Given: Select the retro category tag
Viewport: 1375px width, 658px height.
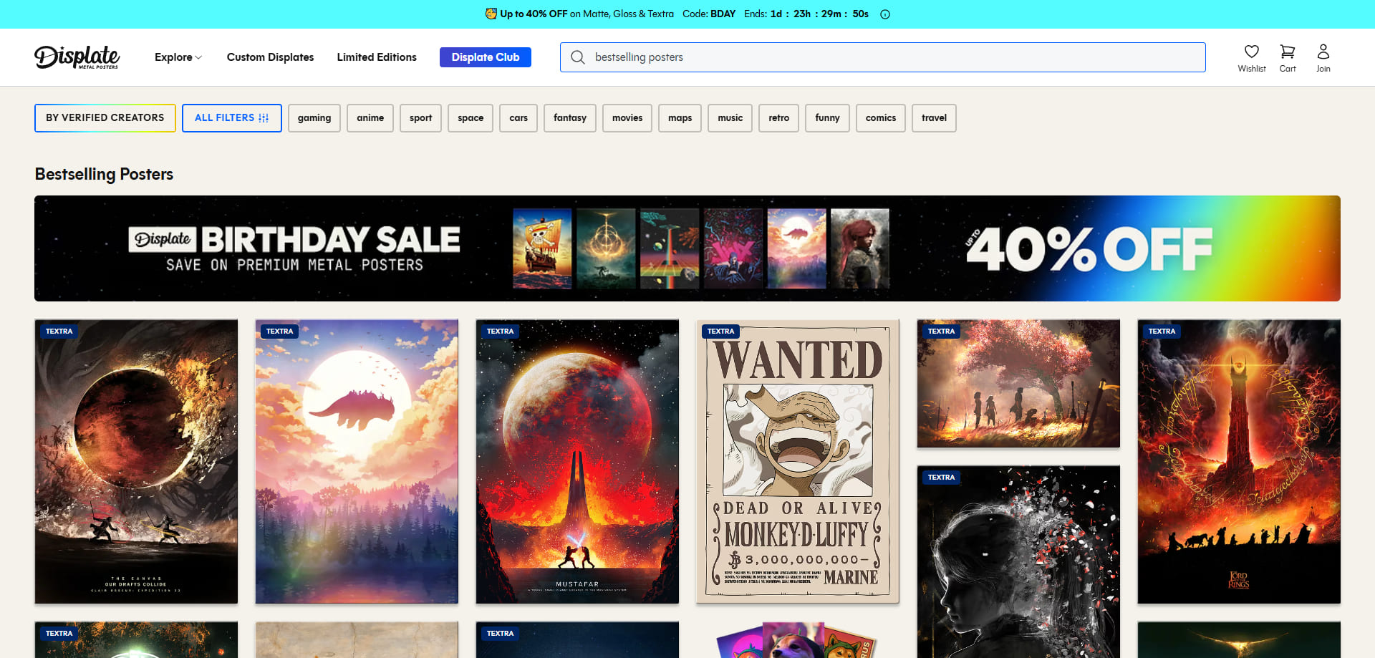Looking at the screenshot, I should pos(778,118).
